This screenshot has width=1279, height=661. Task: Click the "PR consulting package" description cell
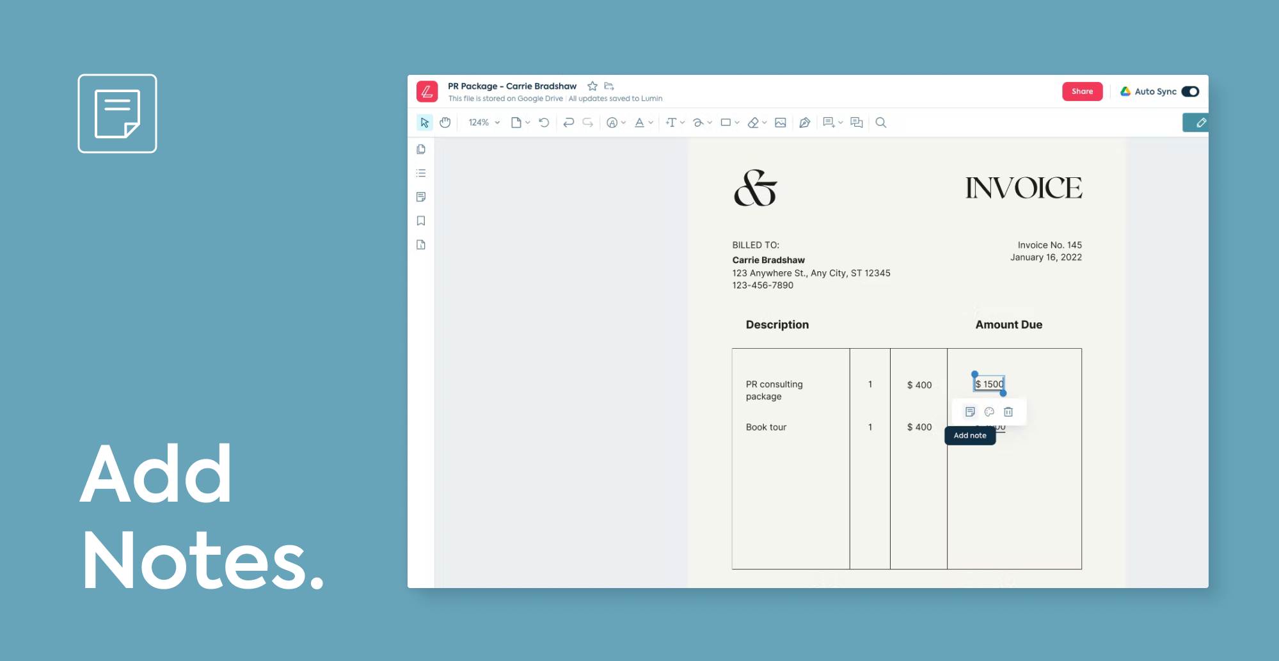(x=774, y=390)
